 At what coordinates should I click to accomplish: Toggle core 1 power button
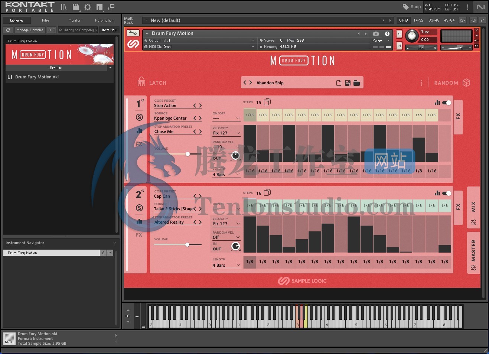coord(143,100)
